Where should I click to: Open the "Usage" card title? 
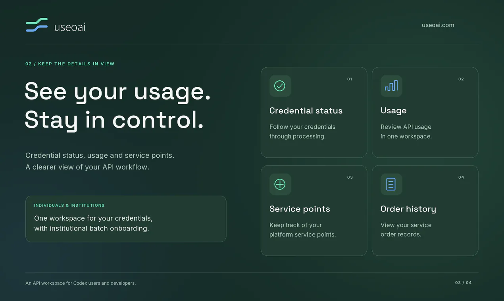tap(394, 111)
